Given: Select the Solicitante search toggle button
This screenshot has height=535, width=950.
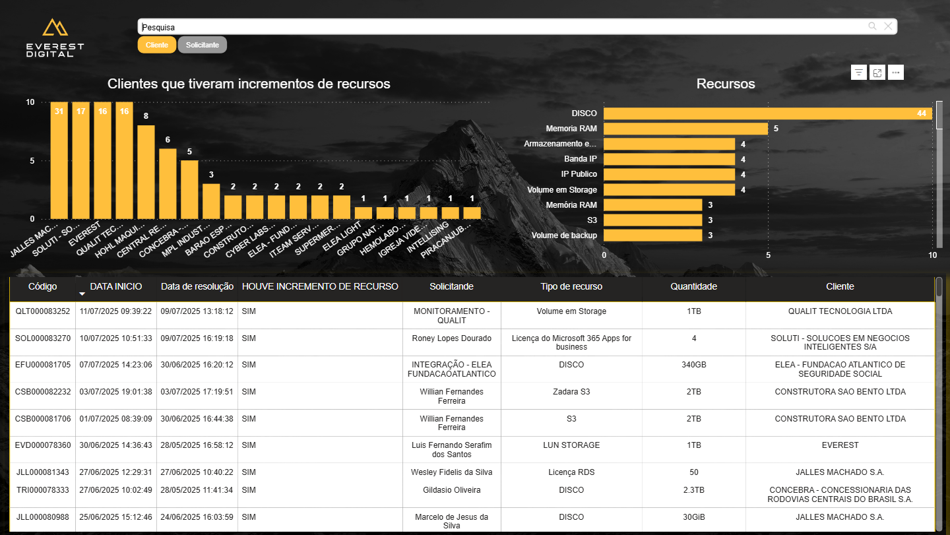Looking at the screenshot, I should pyautogui.click(x=203, y=45).
